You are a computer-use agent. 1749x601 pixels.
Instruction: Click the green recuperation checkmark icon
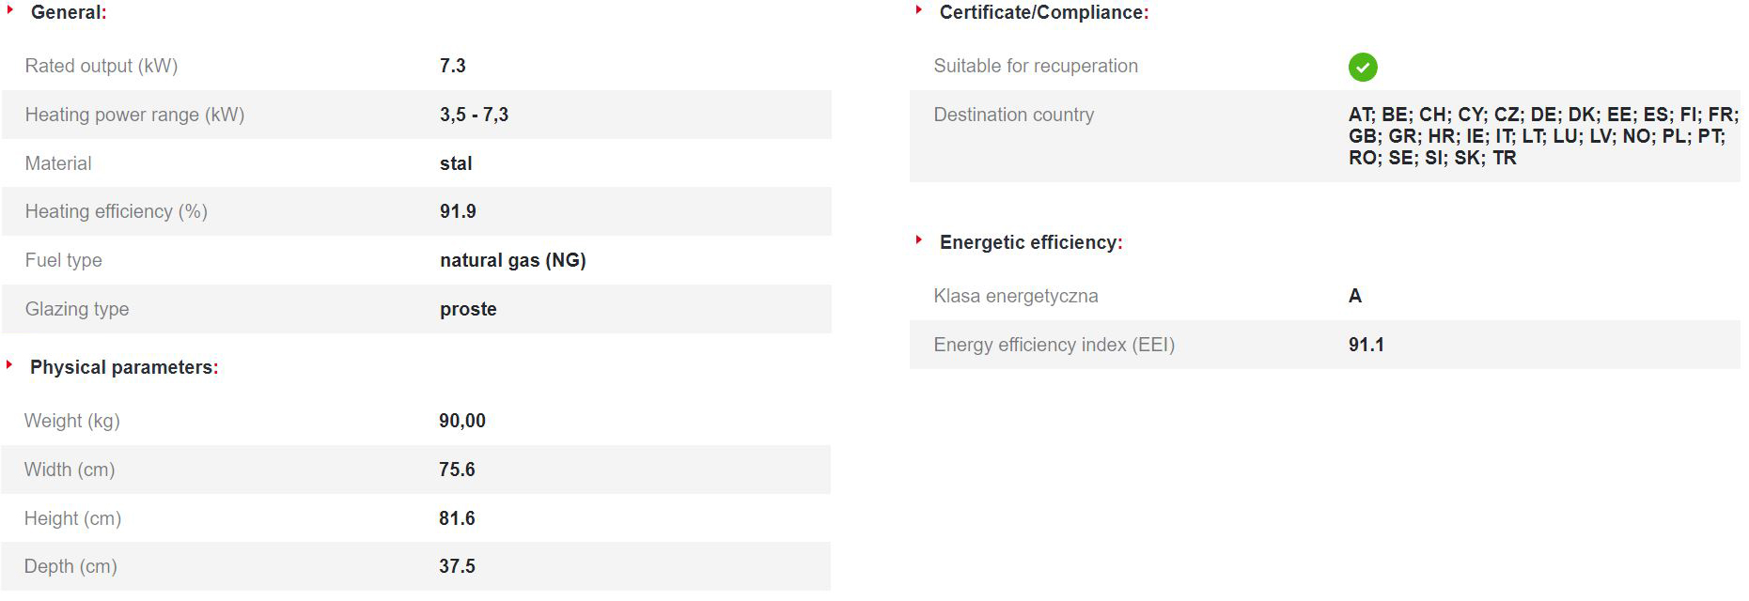(1363, 67)
